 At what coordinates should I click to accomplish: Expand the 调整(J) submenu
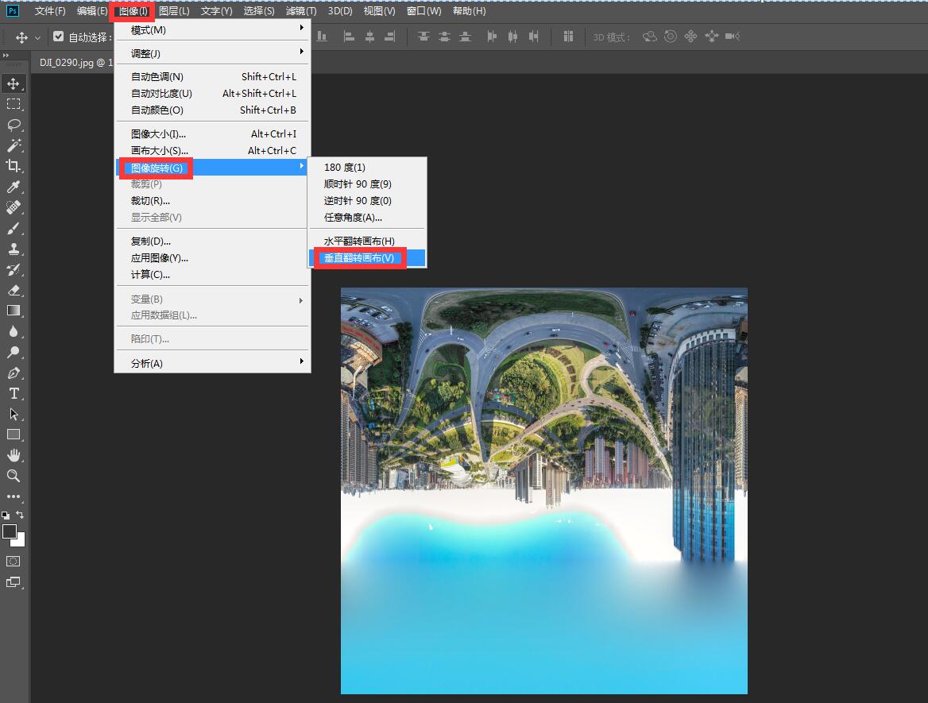(212, 53)
